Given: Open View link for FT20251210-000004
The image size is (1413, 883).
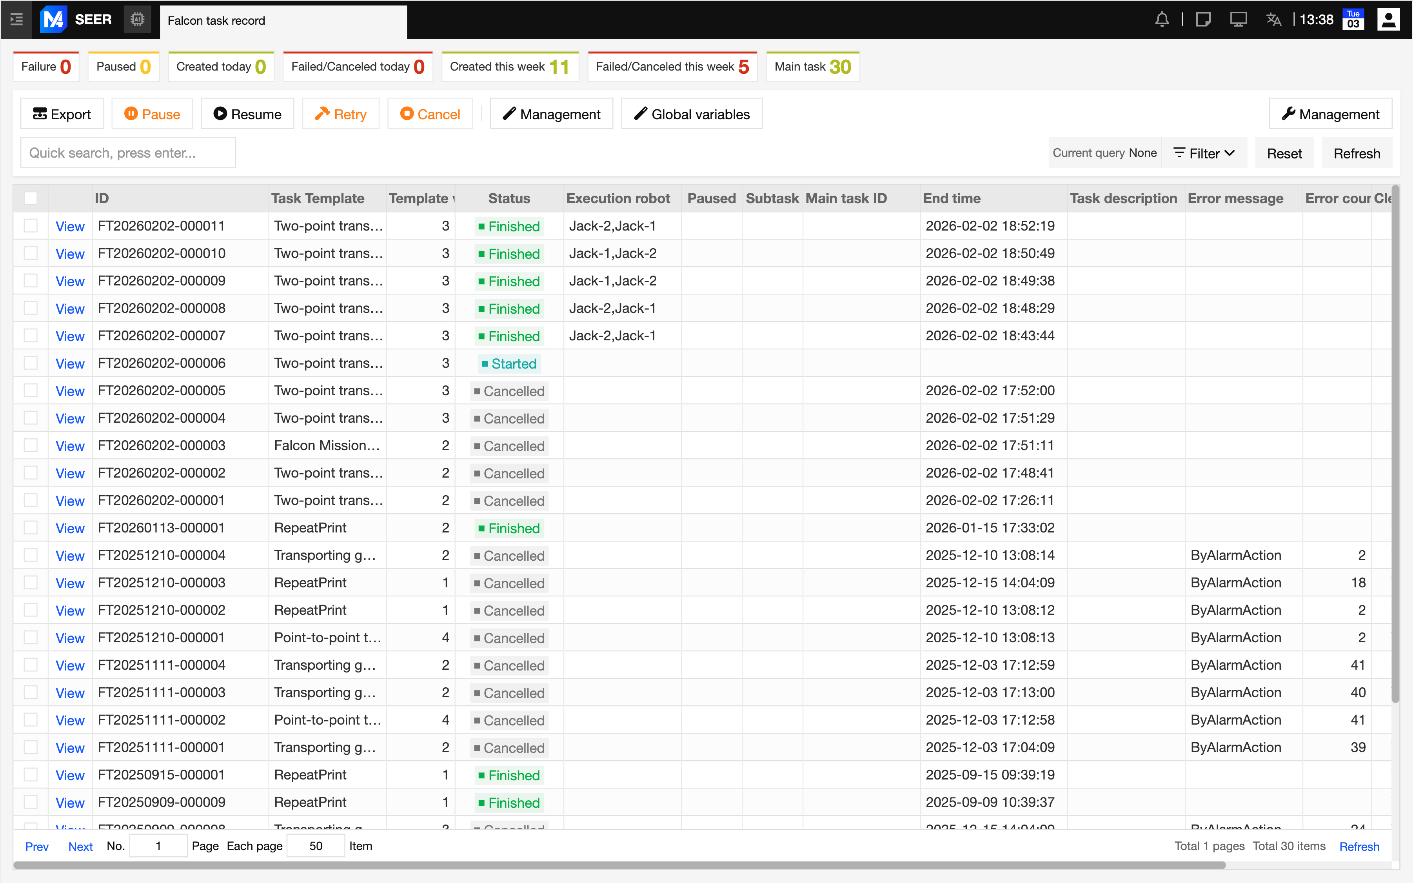Looking at the screenshot, I should [70, 555].
